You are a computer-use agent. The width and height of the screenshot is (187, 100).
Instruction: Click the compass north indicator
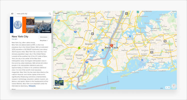174,86
